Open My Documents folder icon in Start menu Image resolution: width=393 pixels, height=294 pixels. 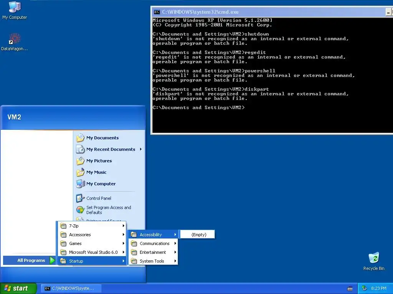click(80, 138)
